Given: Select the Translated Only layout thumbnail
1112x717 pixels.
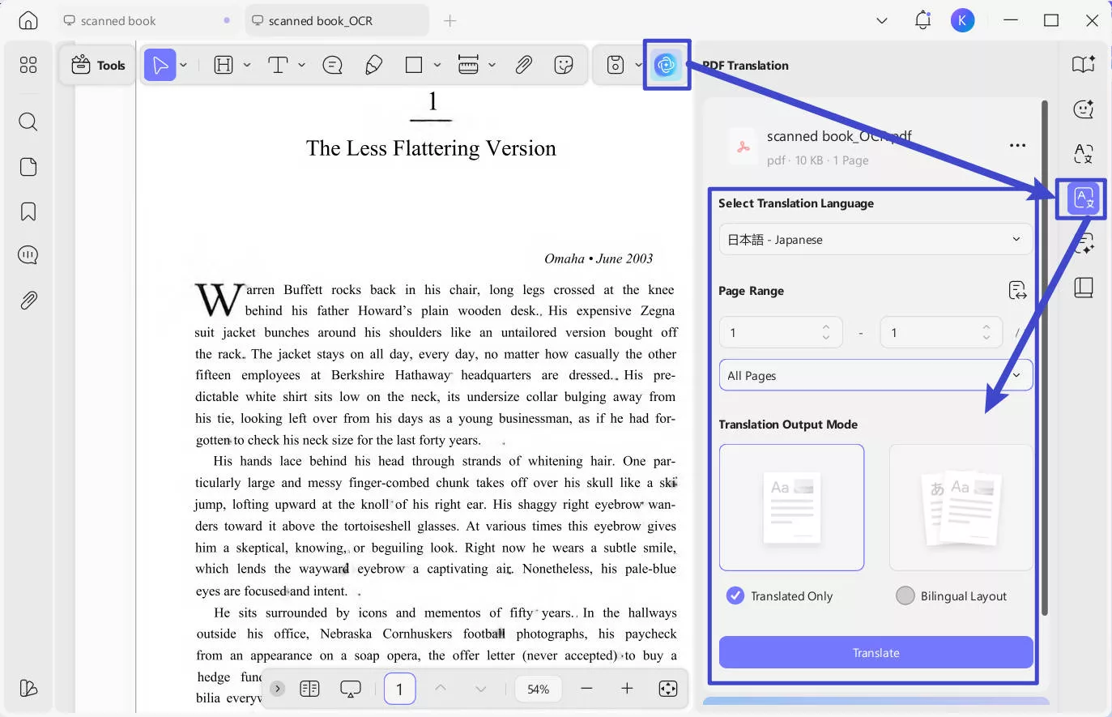Looking at the screenshot, I should (791, 507).
